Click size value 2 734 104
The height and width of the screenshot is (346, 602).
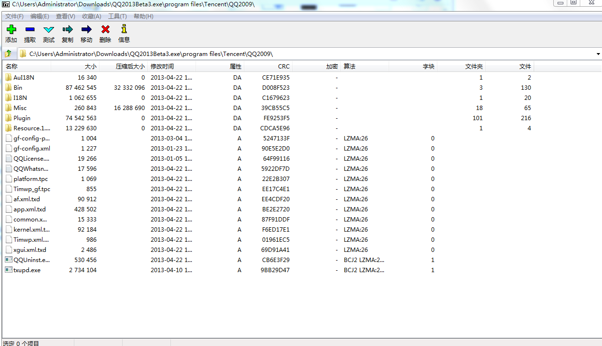[83, 270]
